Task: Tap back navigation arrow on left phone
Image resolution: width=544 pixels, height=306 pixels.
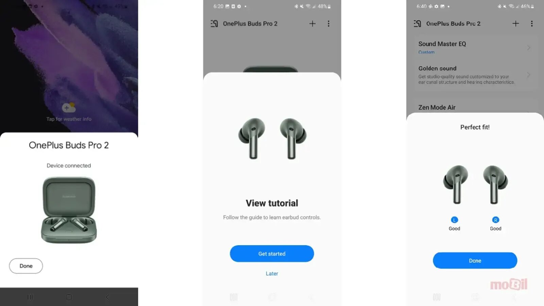Action: pos(107,297)
